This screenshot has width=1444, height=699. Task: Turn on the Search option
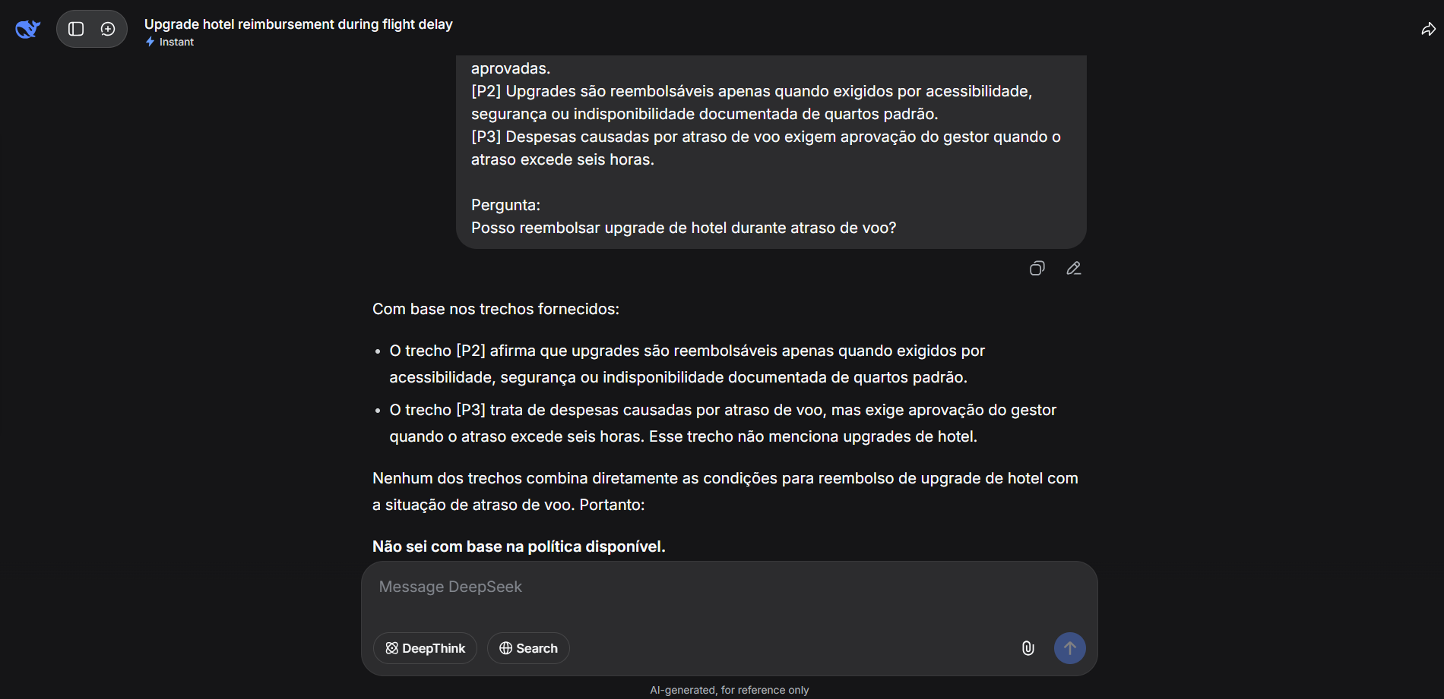pyautogui.click(x=528, y=648)
